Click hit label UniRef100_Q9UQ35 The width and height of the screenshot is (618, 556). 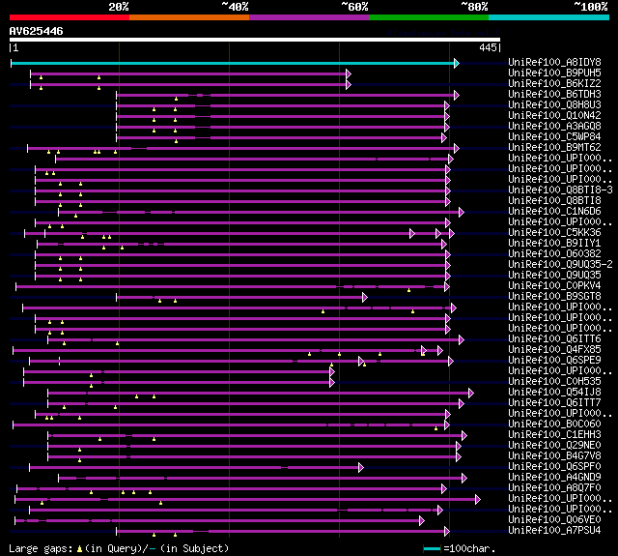[x=554, y=276]
